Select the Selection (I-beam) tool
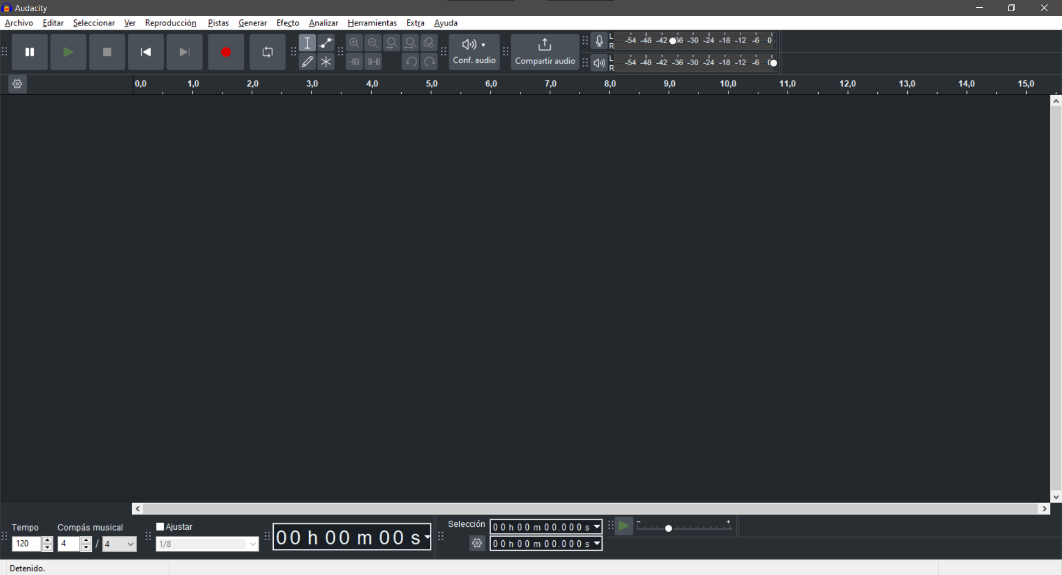The image size is (1062, 575). 308,43
